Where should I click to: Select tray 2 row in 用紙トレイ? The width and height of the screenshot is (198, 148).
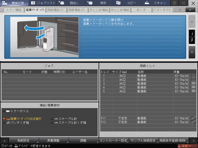pyautogui.click(x=148, y=80)
